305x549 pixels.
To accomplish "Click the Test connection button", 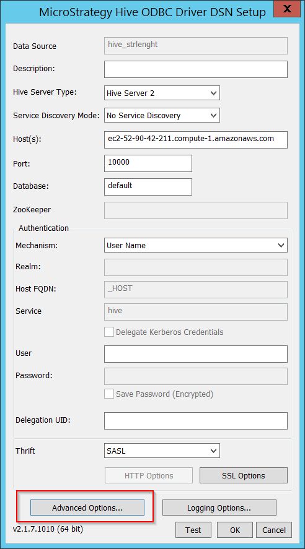I will coord(193,530).
